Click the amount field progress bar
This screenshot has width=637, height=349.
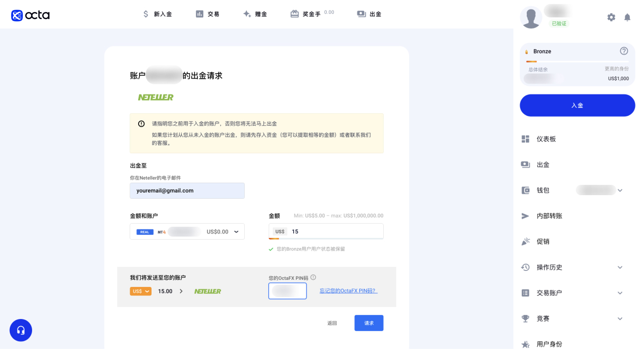tap(326, 239)
